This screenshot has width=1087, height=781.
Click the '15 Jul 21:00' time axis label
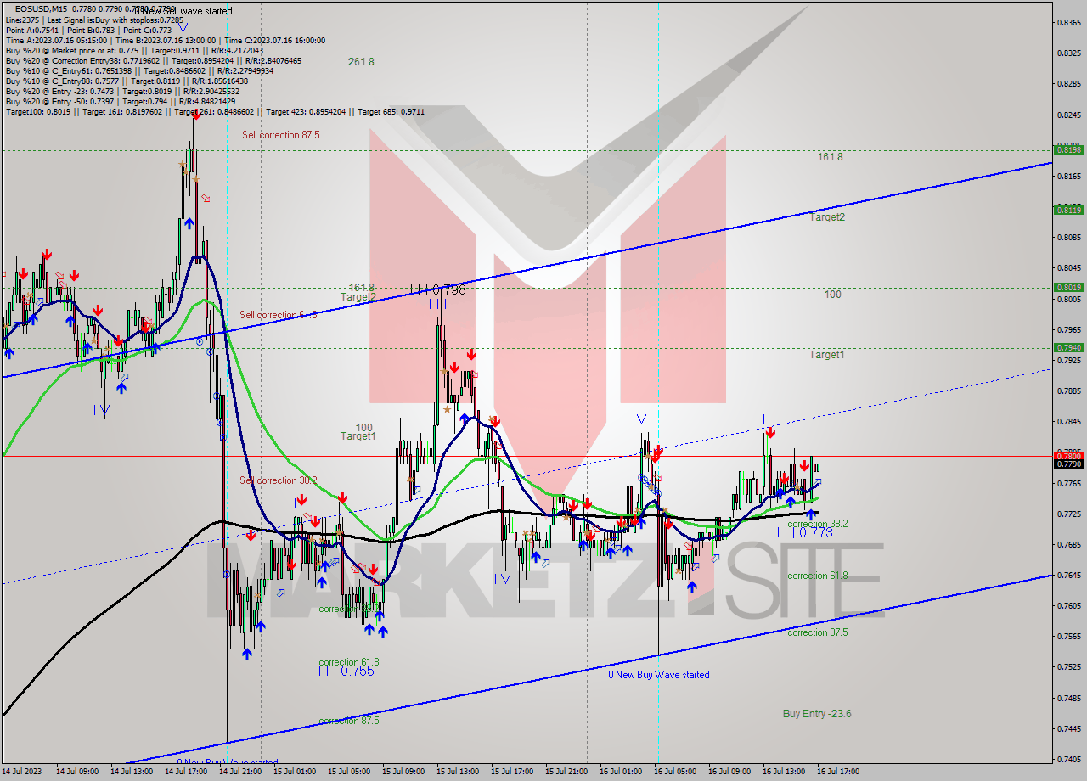coord(567,772)
